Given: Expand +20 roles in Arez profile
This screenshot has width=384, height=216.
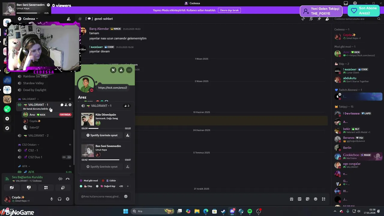Looking at the screenshot, I should [x=121, y=186].
